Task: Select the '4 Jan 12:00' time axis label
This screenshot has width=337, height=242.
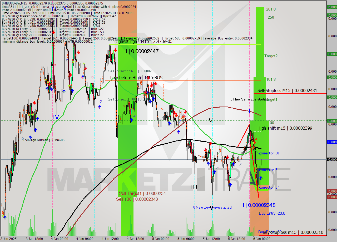Action: pos(110,239)
